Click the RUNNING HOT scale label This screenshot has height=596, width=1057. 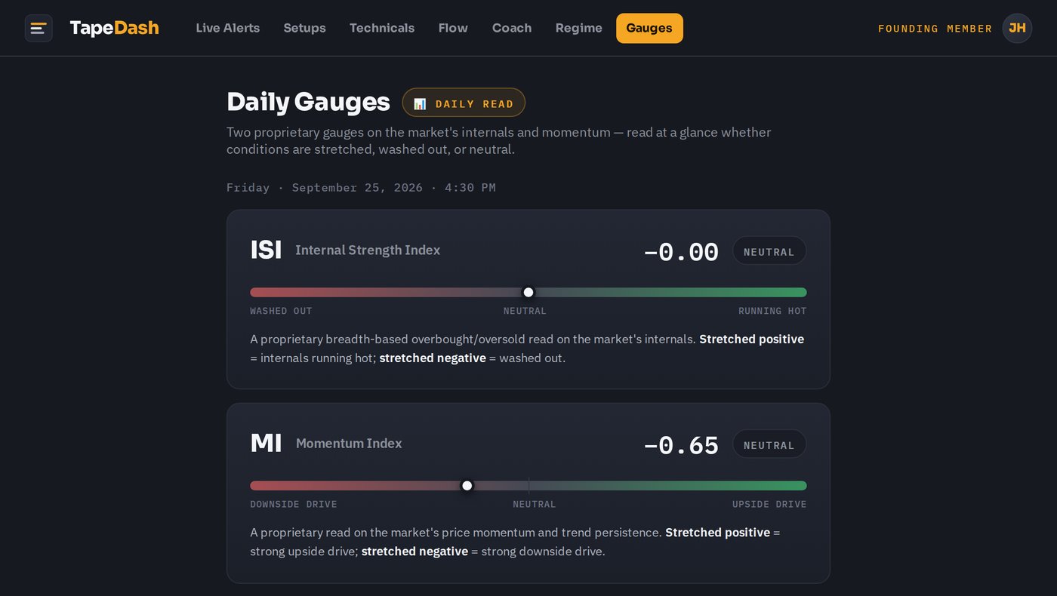coord(772,311)
